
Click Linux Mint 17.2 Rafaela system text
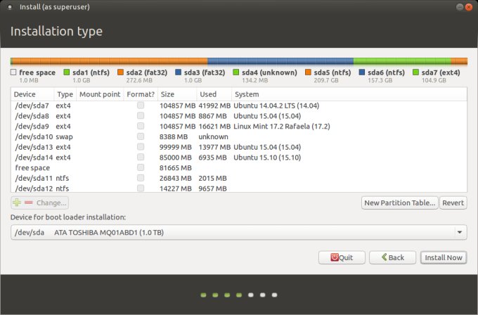pyautogui.click(x=282, y=127)
